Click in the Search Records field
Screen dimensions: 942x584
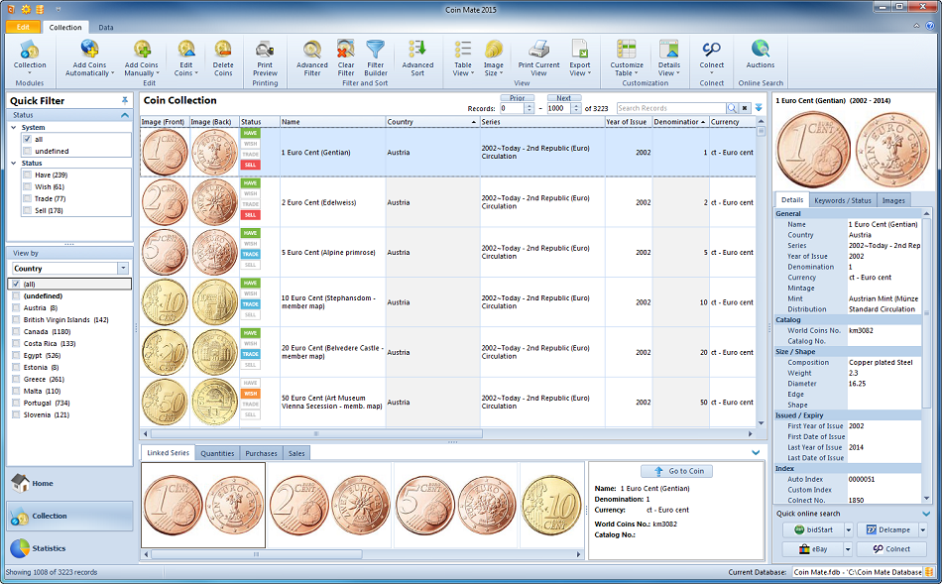[x=671, y=108]
